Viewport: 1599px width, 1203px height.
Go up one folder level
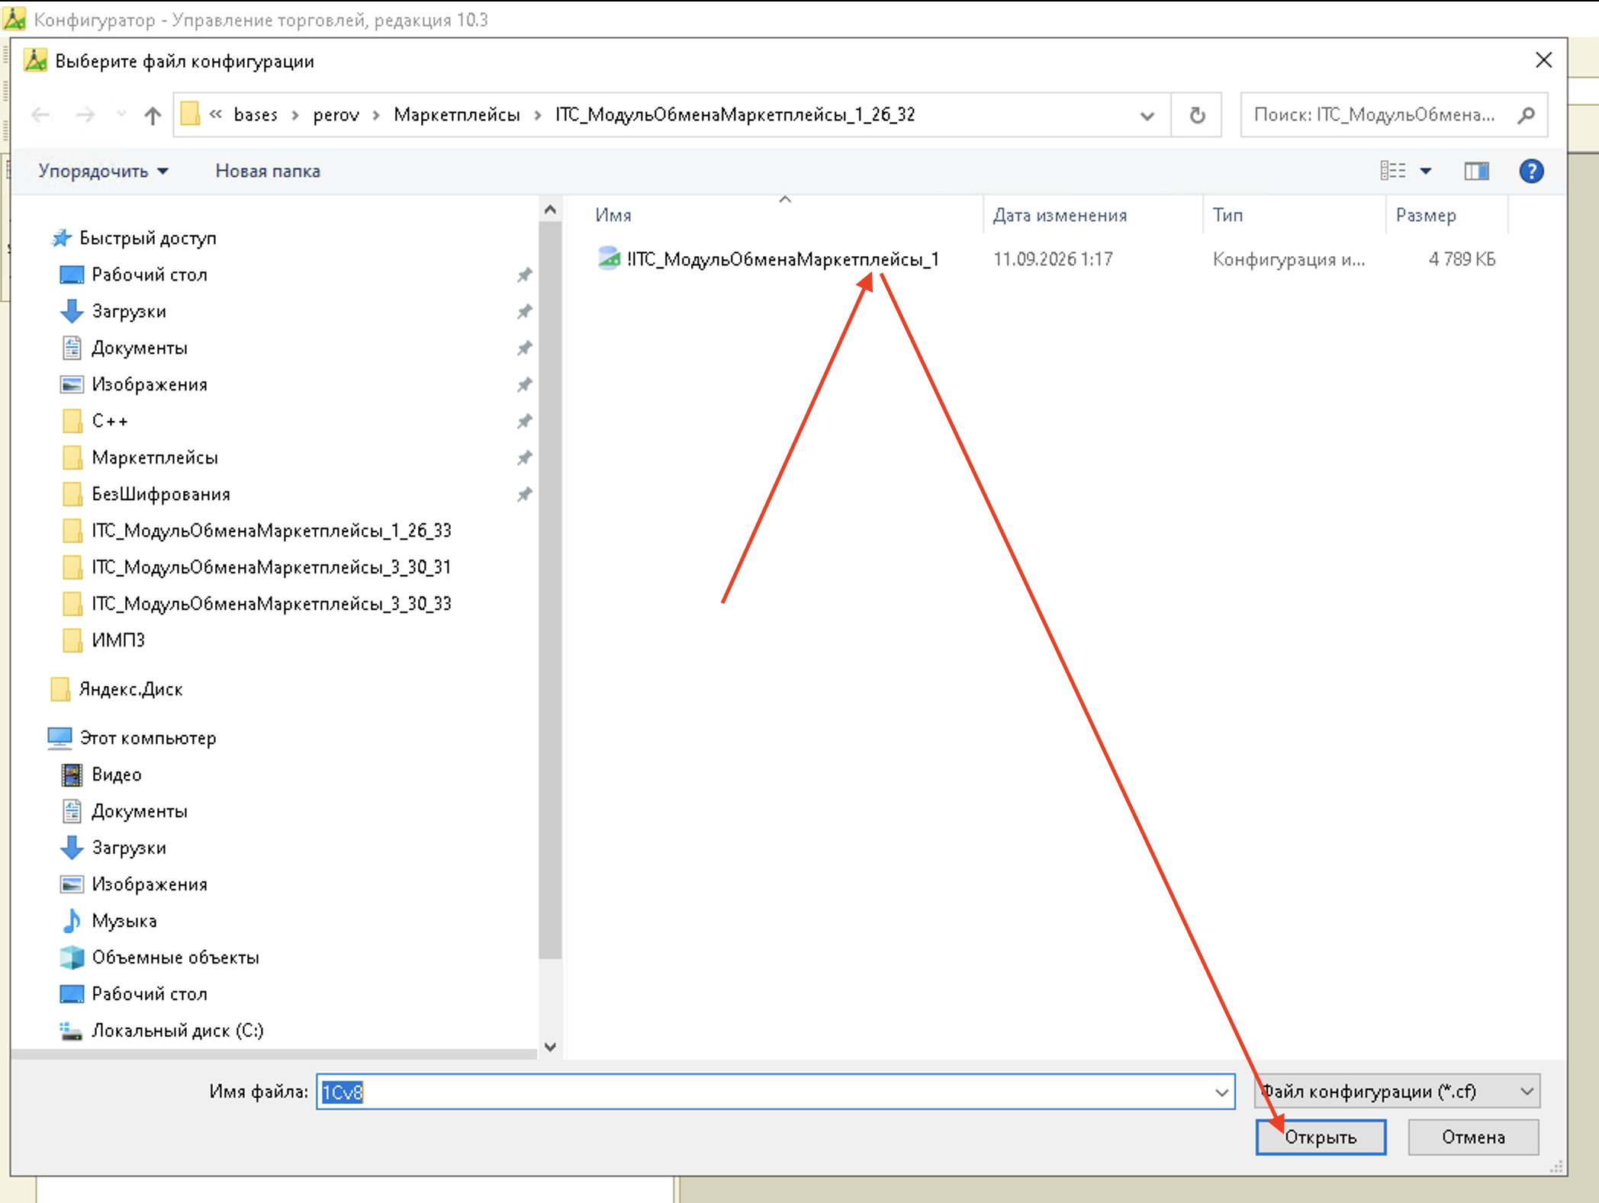click(x=153, y=115)
